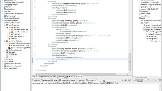Switch to the Snippets tab
Image resolution: width=162 pixels, height=91 pixels.
click(x=80, y=80)
